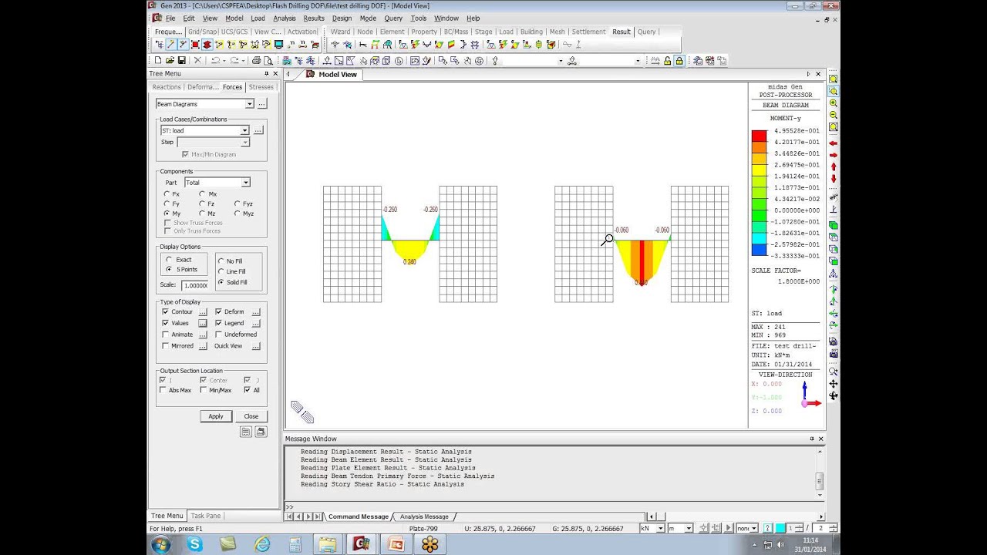This screenshot has height=555, width=987.
Task: Click the Windows Start button
Action: point(161,544)
